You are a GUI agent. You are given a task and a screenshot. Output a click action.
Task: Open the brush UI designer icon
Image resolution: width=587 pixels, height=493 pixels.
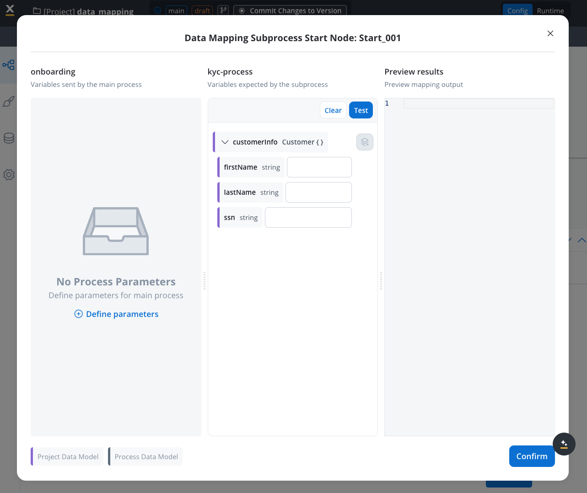click(x=8, y=102)
